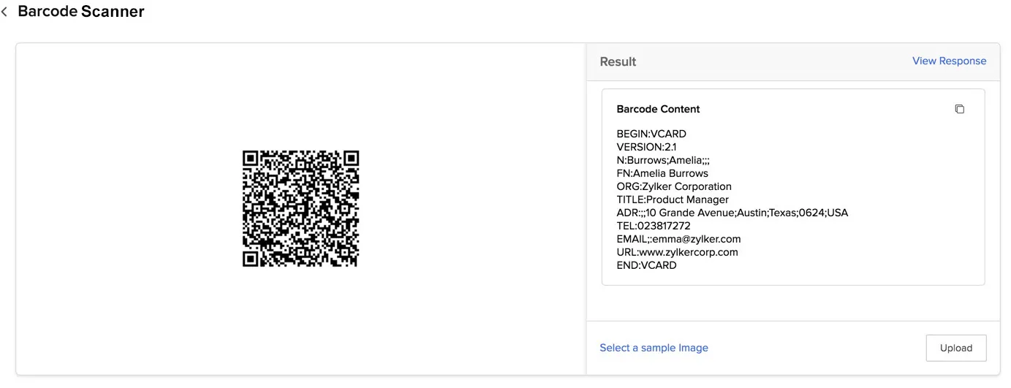Click the Upload button
This screenshot has height=388, width=1011.
955,348
